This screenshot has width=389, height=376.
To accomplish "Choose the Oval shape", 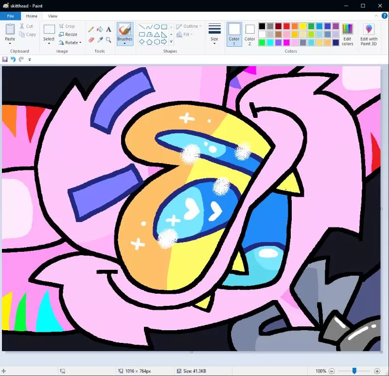I will point(157,27).
